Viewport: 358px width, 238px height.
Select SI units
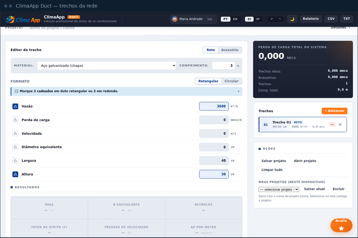click(249, 19)
